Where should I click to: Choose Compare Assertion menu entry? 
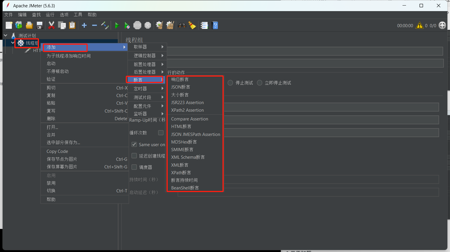(x=195, y=119)
